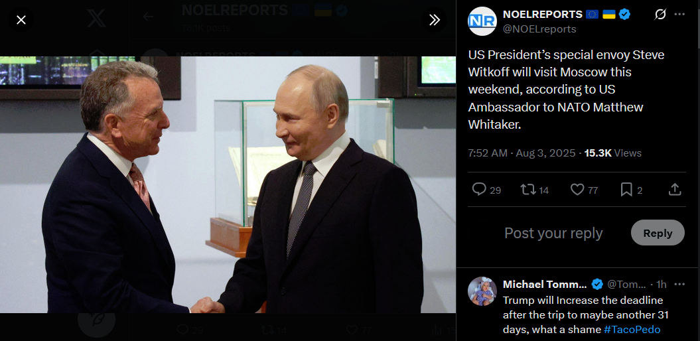Open the Grok icon next to NOELREPORTS

(660, 15)
